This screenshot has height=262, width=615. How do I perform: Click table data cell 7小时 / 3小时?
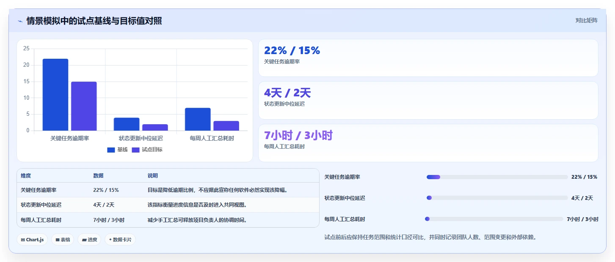click(109, 220)
